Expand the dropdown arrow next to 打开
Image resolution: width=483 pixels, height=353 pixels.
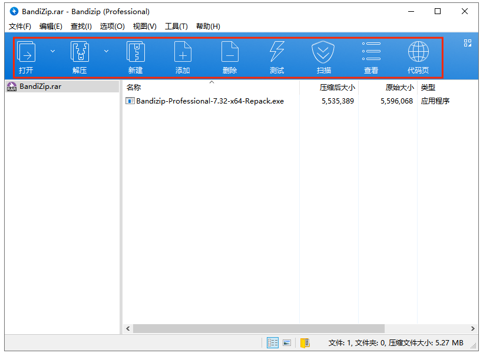click(52, 51)
